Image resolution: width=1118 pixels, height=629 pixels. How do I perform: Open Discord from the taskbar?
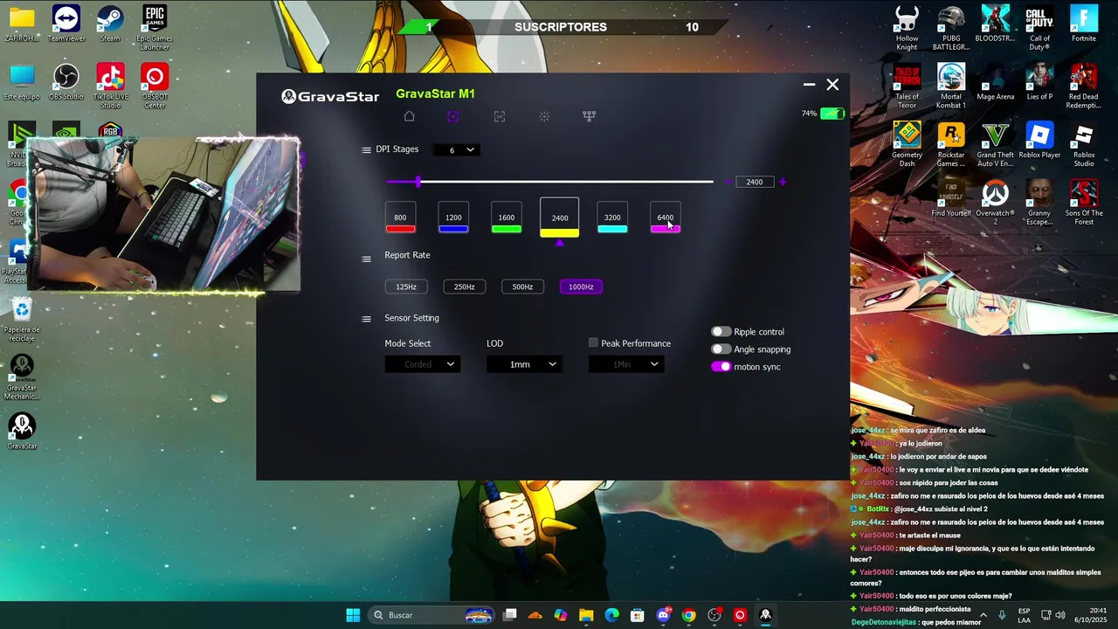(x=663, y=615)
